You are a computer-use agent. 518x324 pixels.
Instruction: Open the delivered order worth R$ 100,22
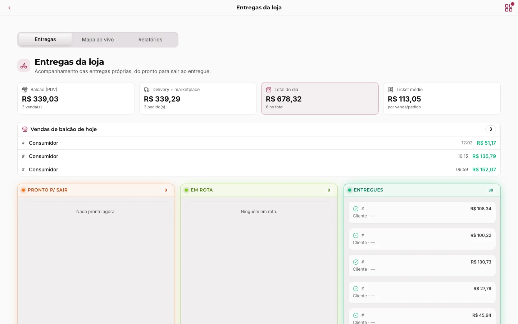click(422, 239)
